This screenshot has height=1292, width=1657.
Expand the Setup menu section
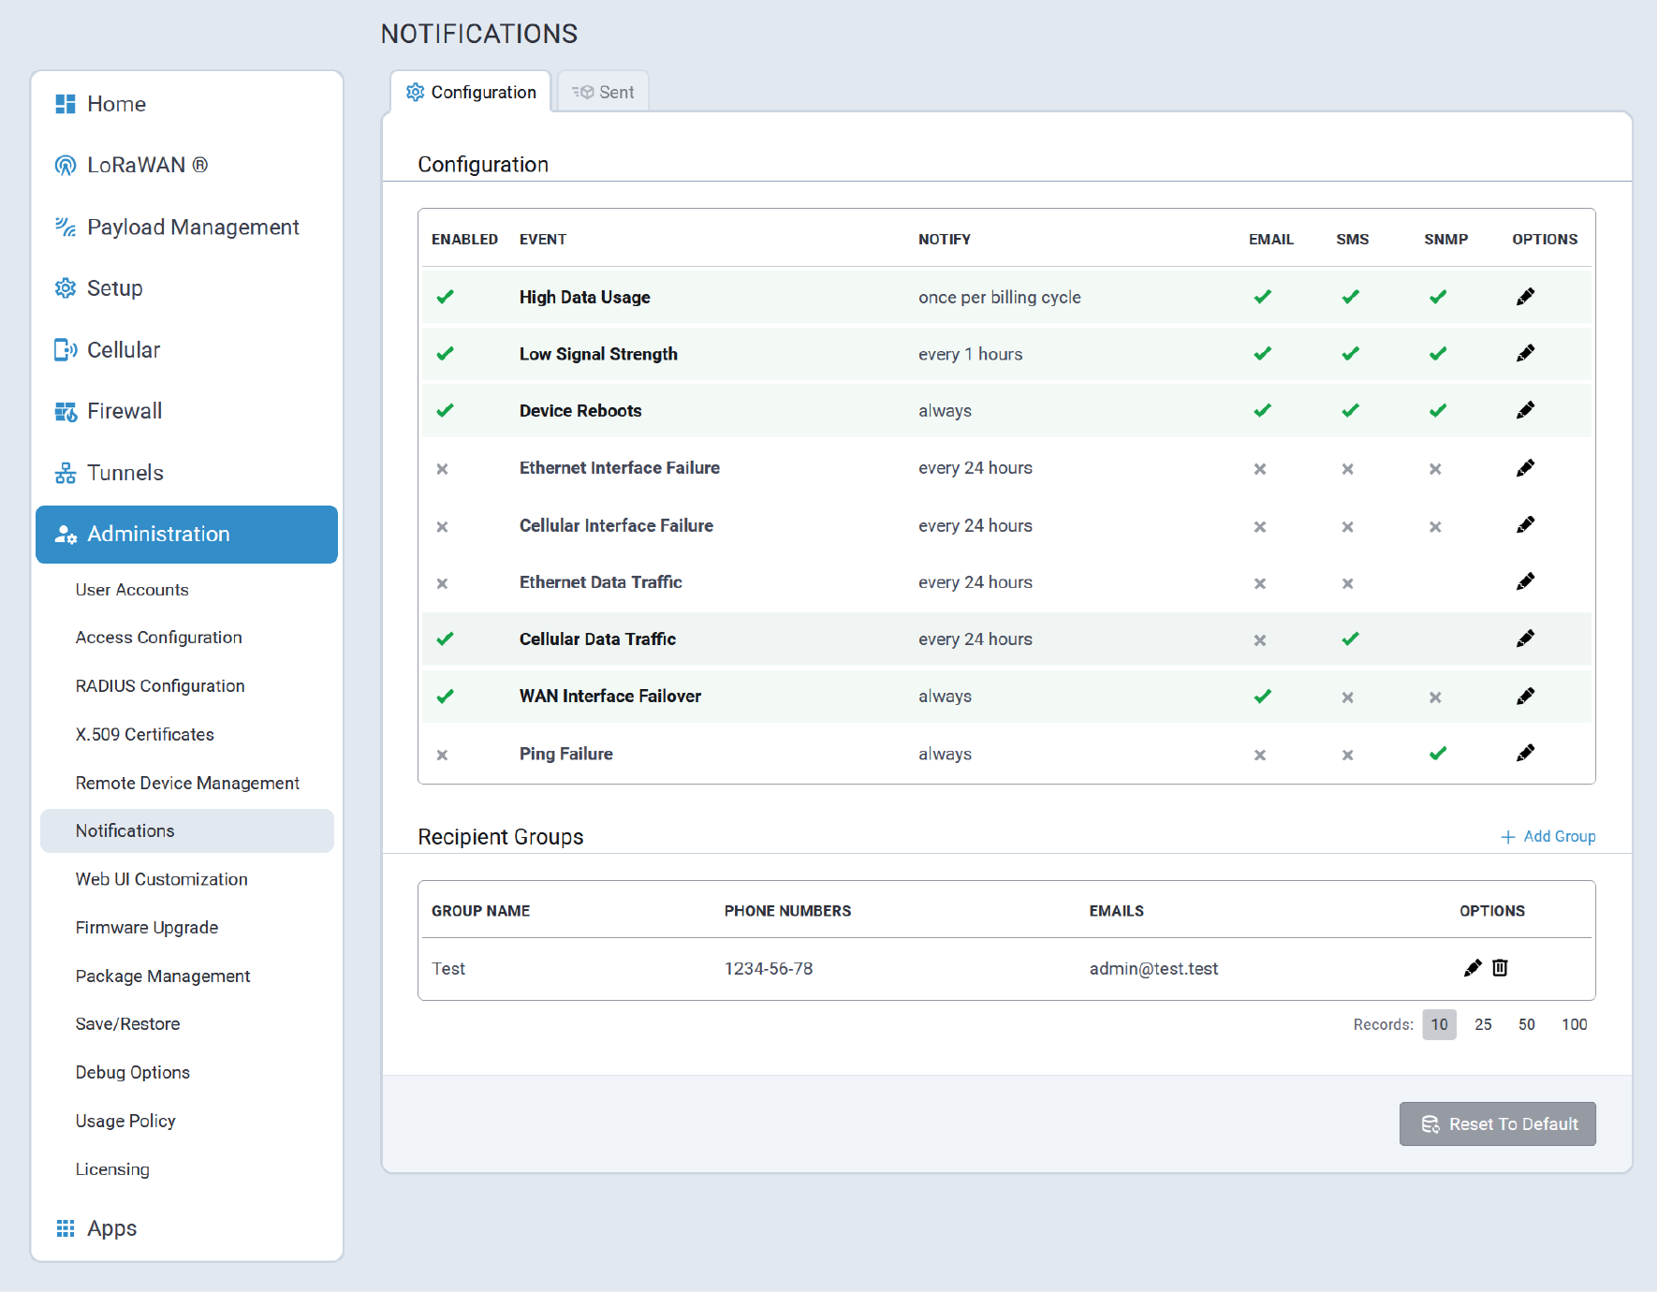[x=114, y=288]
